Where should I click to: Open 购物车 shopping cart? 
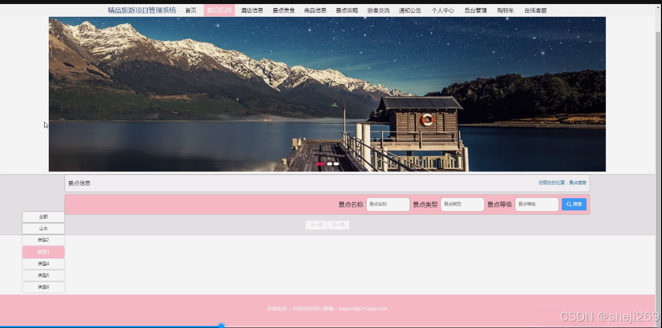(505, 10)
